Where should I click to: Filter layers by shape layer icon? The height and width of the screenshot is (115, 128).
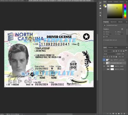(x=121, y=51)
